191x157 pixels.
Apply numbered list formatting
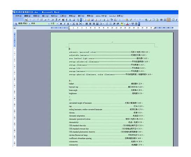[x=107, y=24]
